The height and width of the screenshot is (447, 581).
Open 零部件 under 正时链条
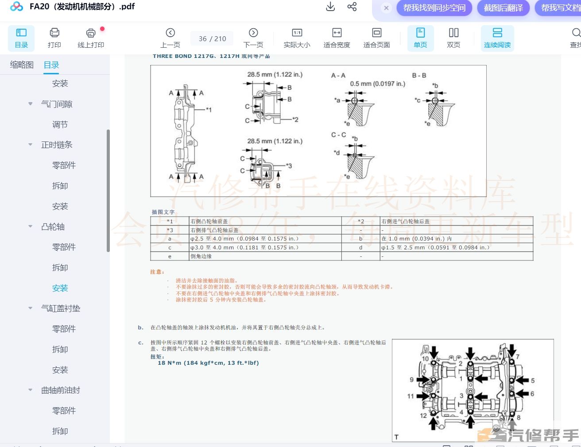(64, 165)
